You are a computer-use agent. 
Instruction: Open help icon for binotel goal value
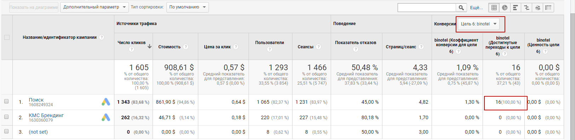pyautogui.click(x=545, y=51)
